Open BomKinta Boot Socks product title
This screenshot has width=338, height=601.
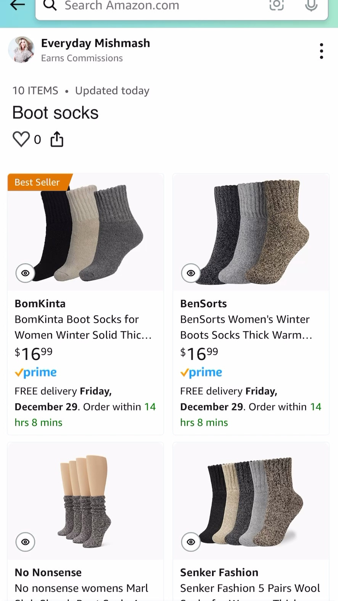(83, 327)
